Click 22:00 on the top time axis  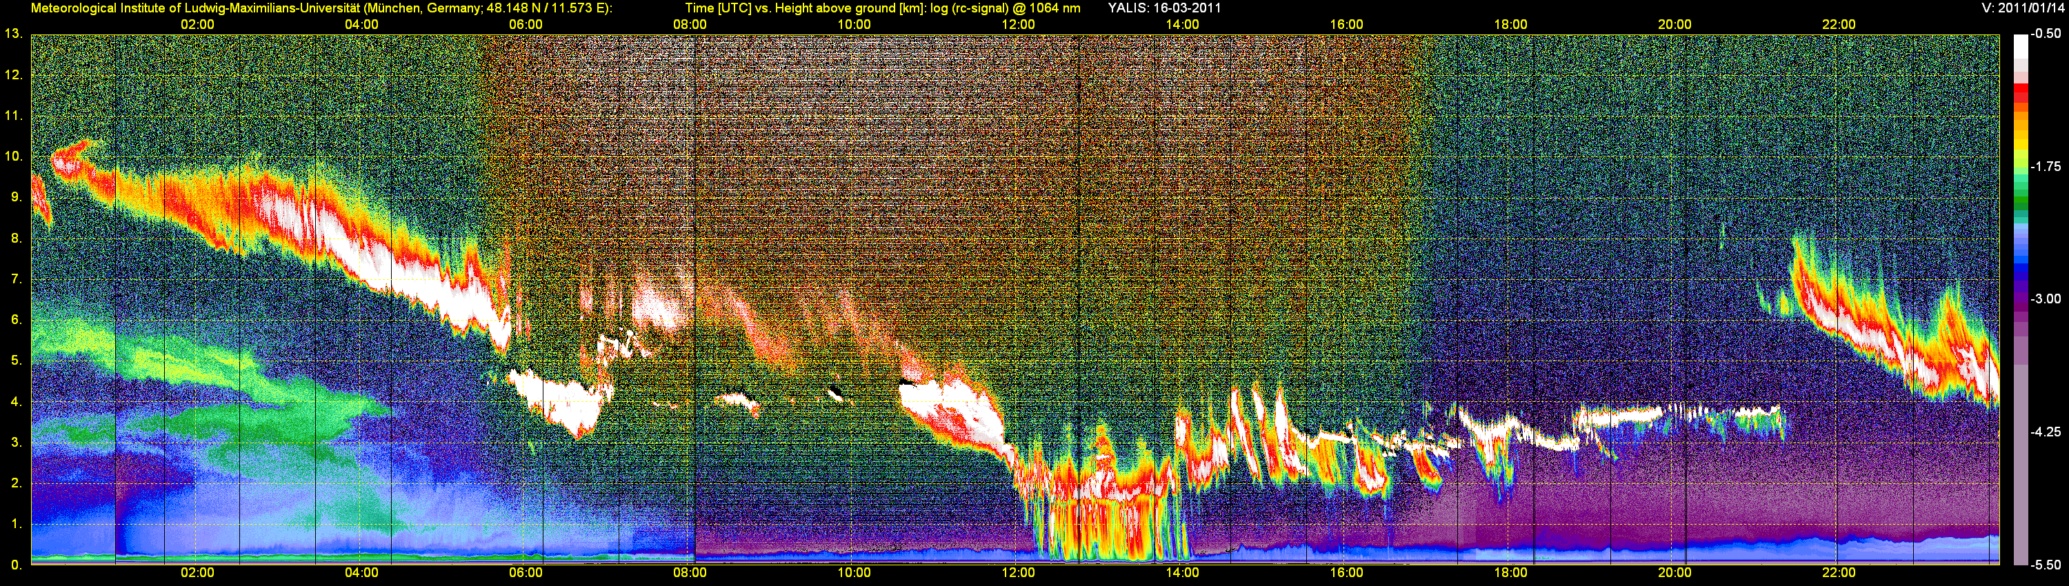(1839, 25)
